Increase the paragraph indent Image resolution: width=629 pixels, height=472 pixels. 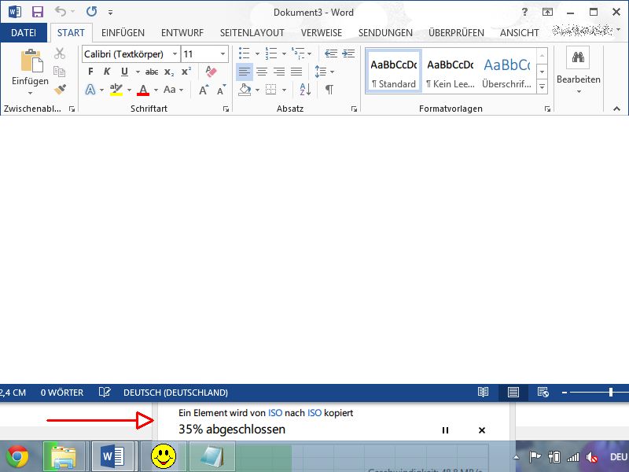(348, 53)
